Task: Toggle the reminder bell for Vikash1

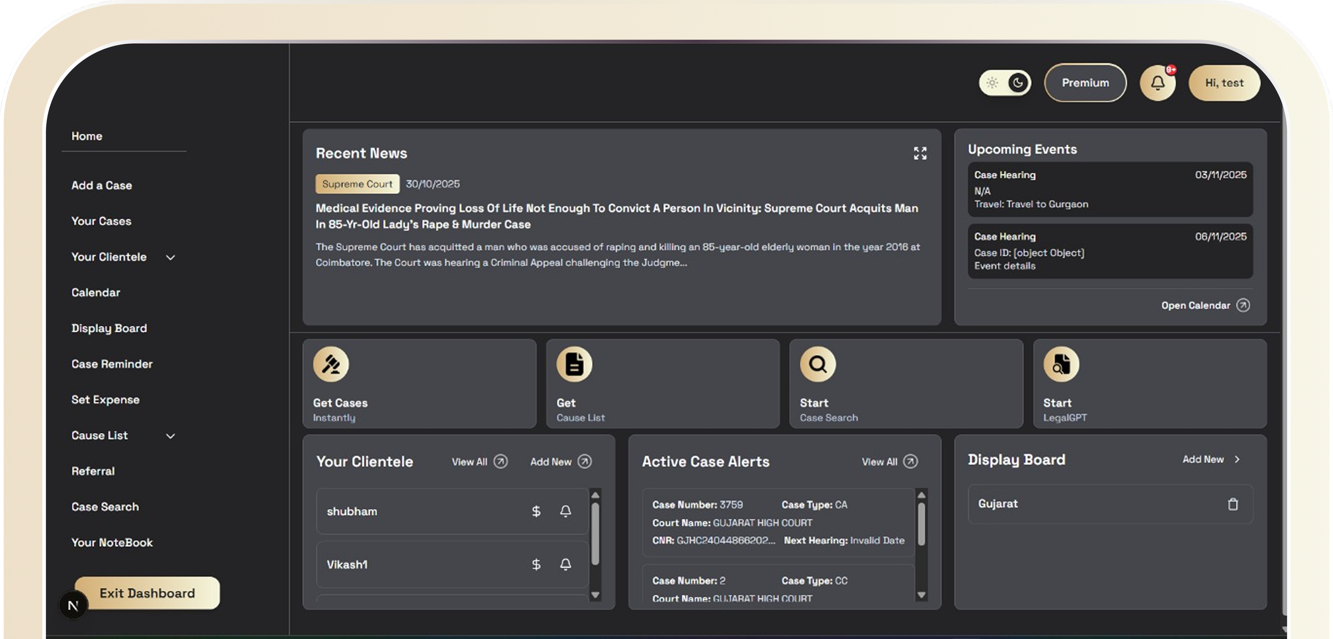Action: point(565,564)
